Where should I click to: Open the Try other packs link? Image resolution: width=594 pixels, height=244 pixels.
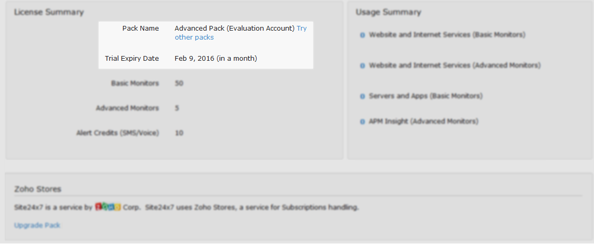coord(194,37)
